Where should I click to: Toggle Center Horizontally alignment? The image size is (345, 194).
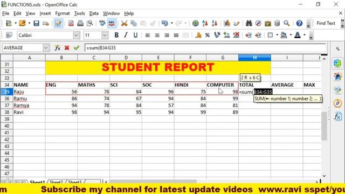(157, 35)
